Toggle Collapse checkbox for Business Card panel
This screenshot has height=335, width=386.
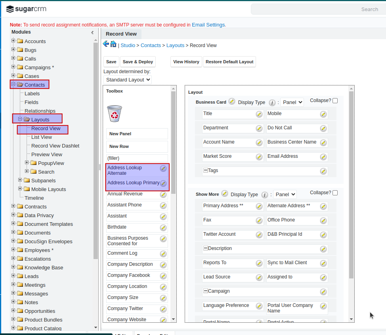click(x=335, y=101)
